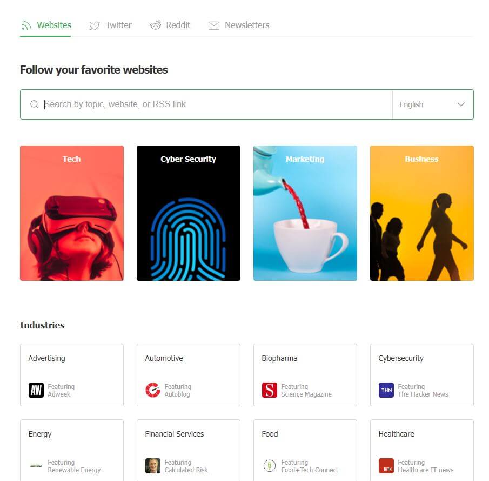Open the Energy industry card
The image size is (489, 481).
[72, 450]
